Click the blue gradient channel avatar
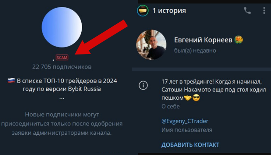This screenshot has height=155, width=271. (x=62, y=27)
